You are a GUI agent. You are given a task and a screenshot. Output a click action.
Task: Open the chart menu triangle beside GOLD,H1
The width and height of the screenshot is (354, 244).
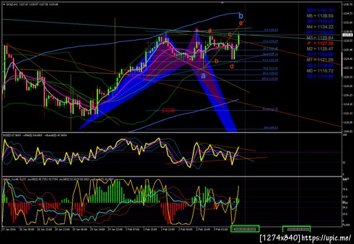[4, 4]
